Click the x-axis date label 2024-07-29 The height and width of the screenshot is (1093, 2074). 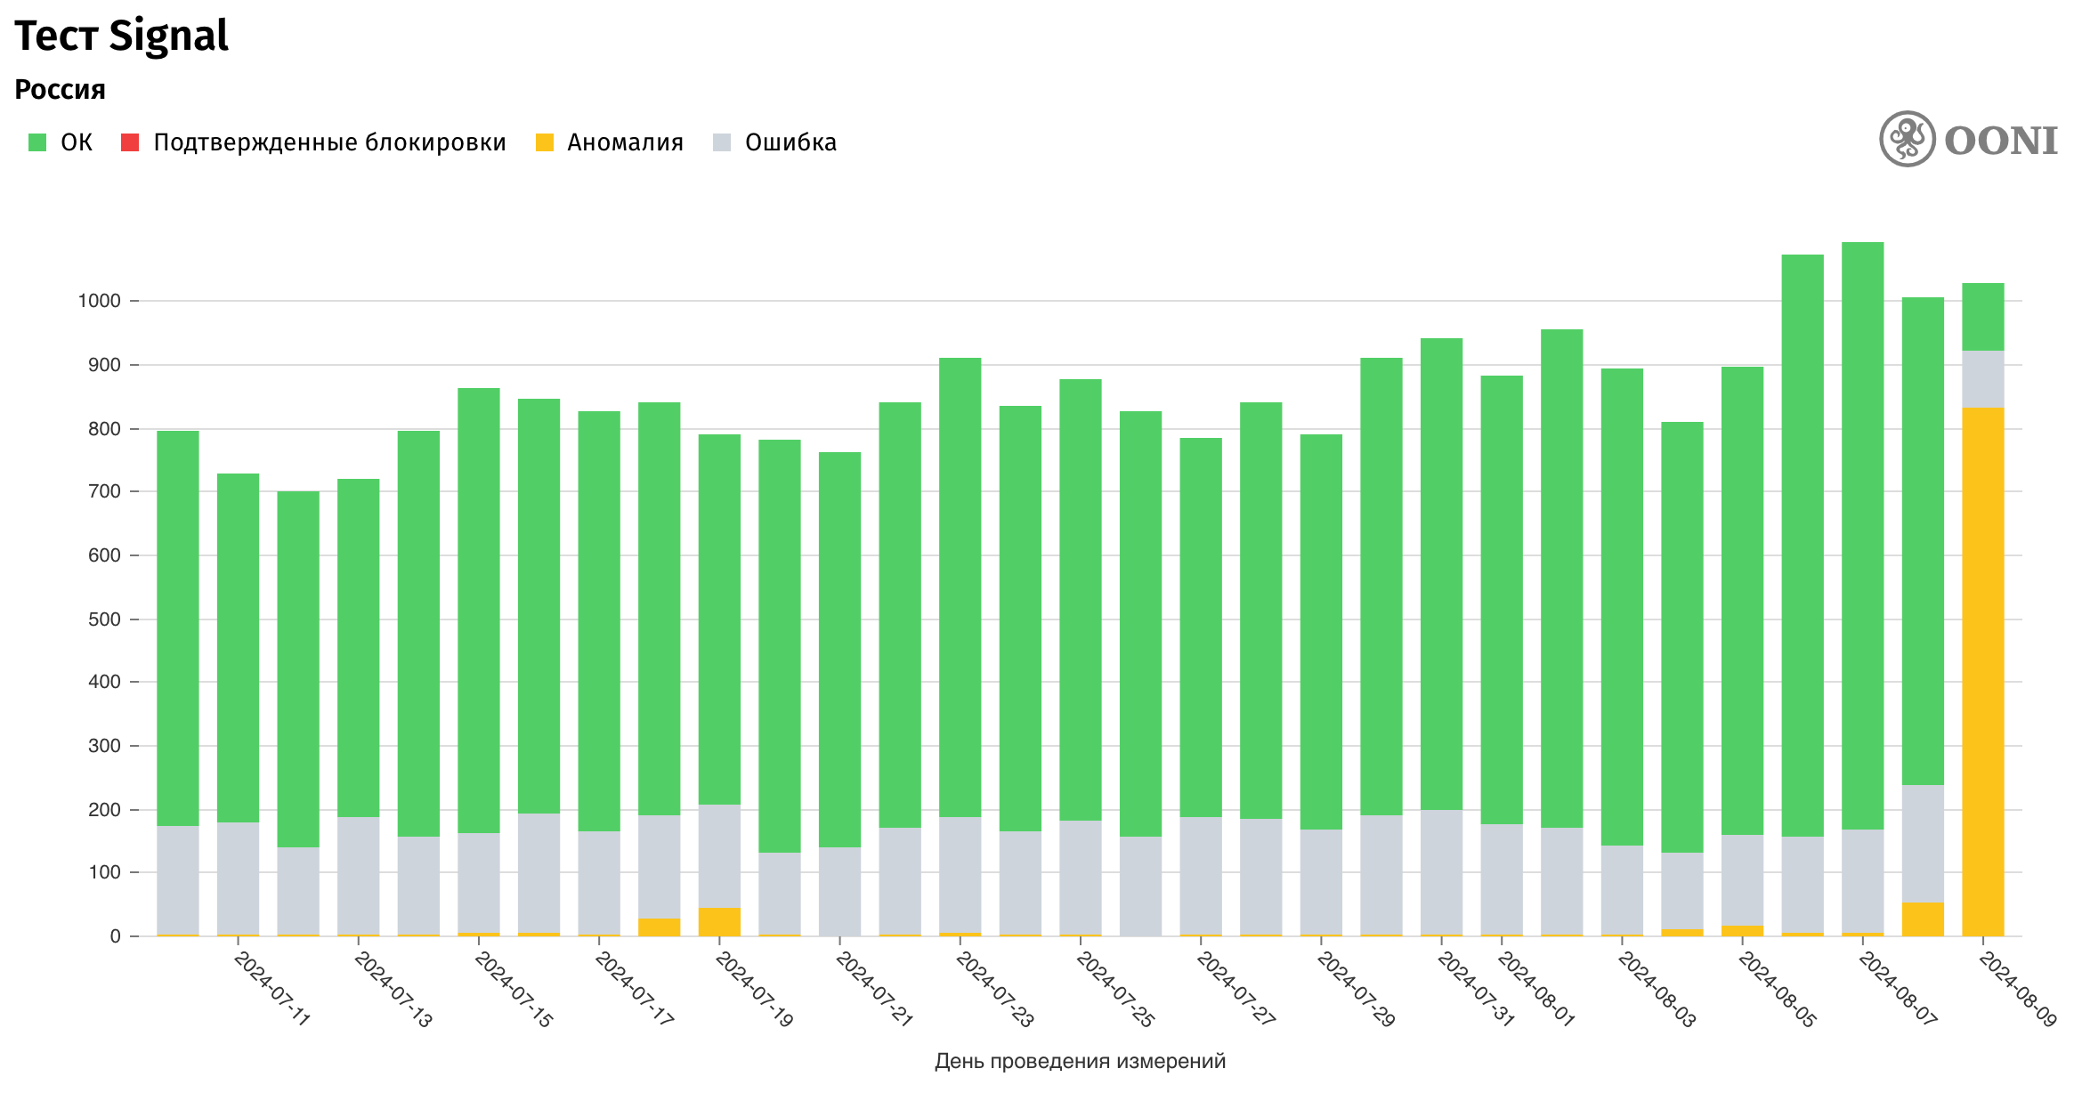1355,989
